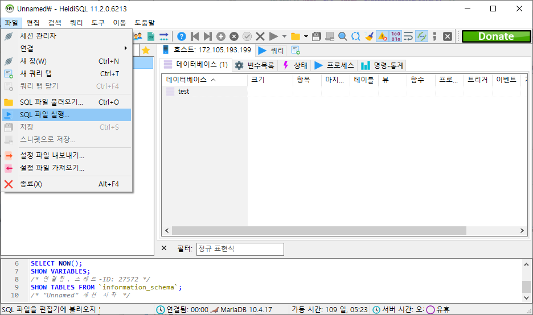Toggle the binary 100/010 display icon
This screenshot has height=315, width=533.
[x=396, y=36]
